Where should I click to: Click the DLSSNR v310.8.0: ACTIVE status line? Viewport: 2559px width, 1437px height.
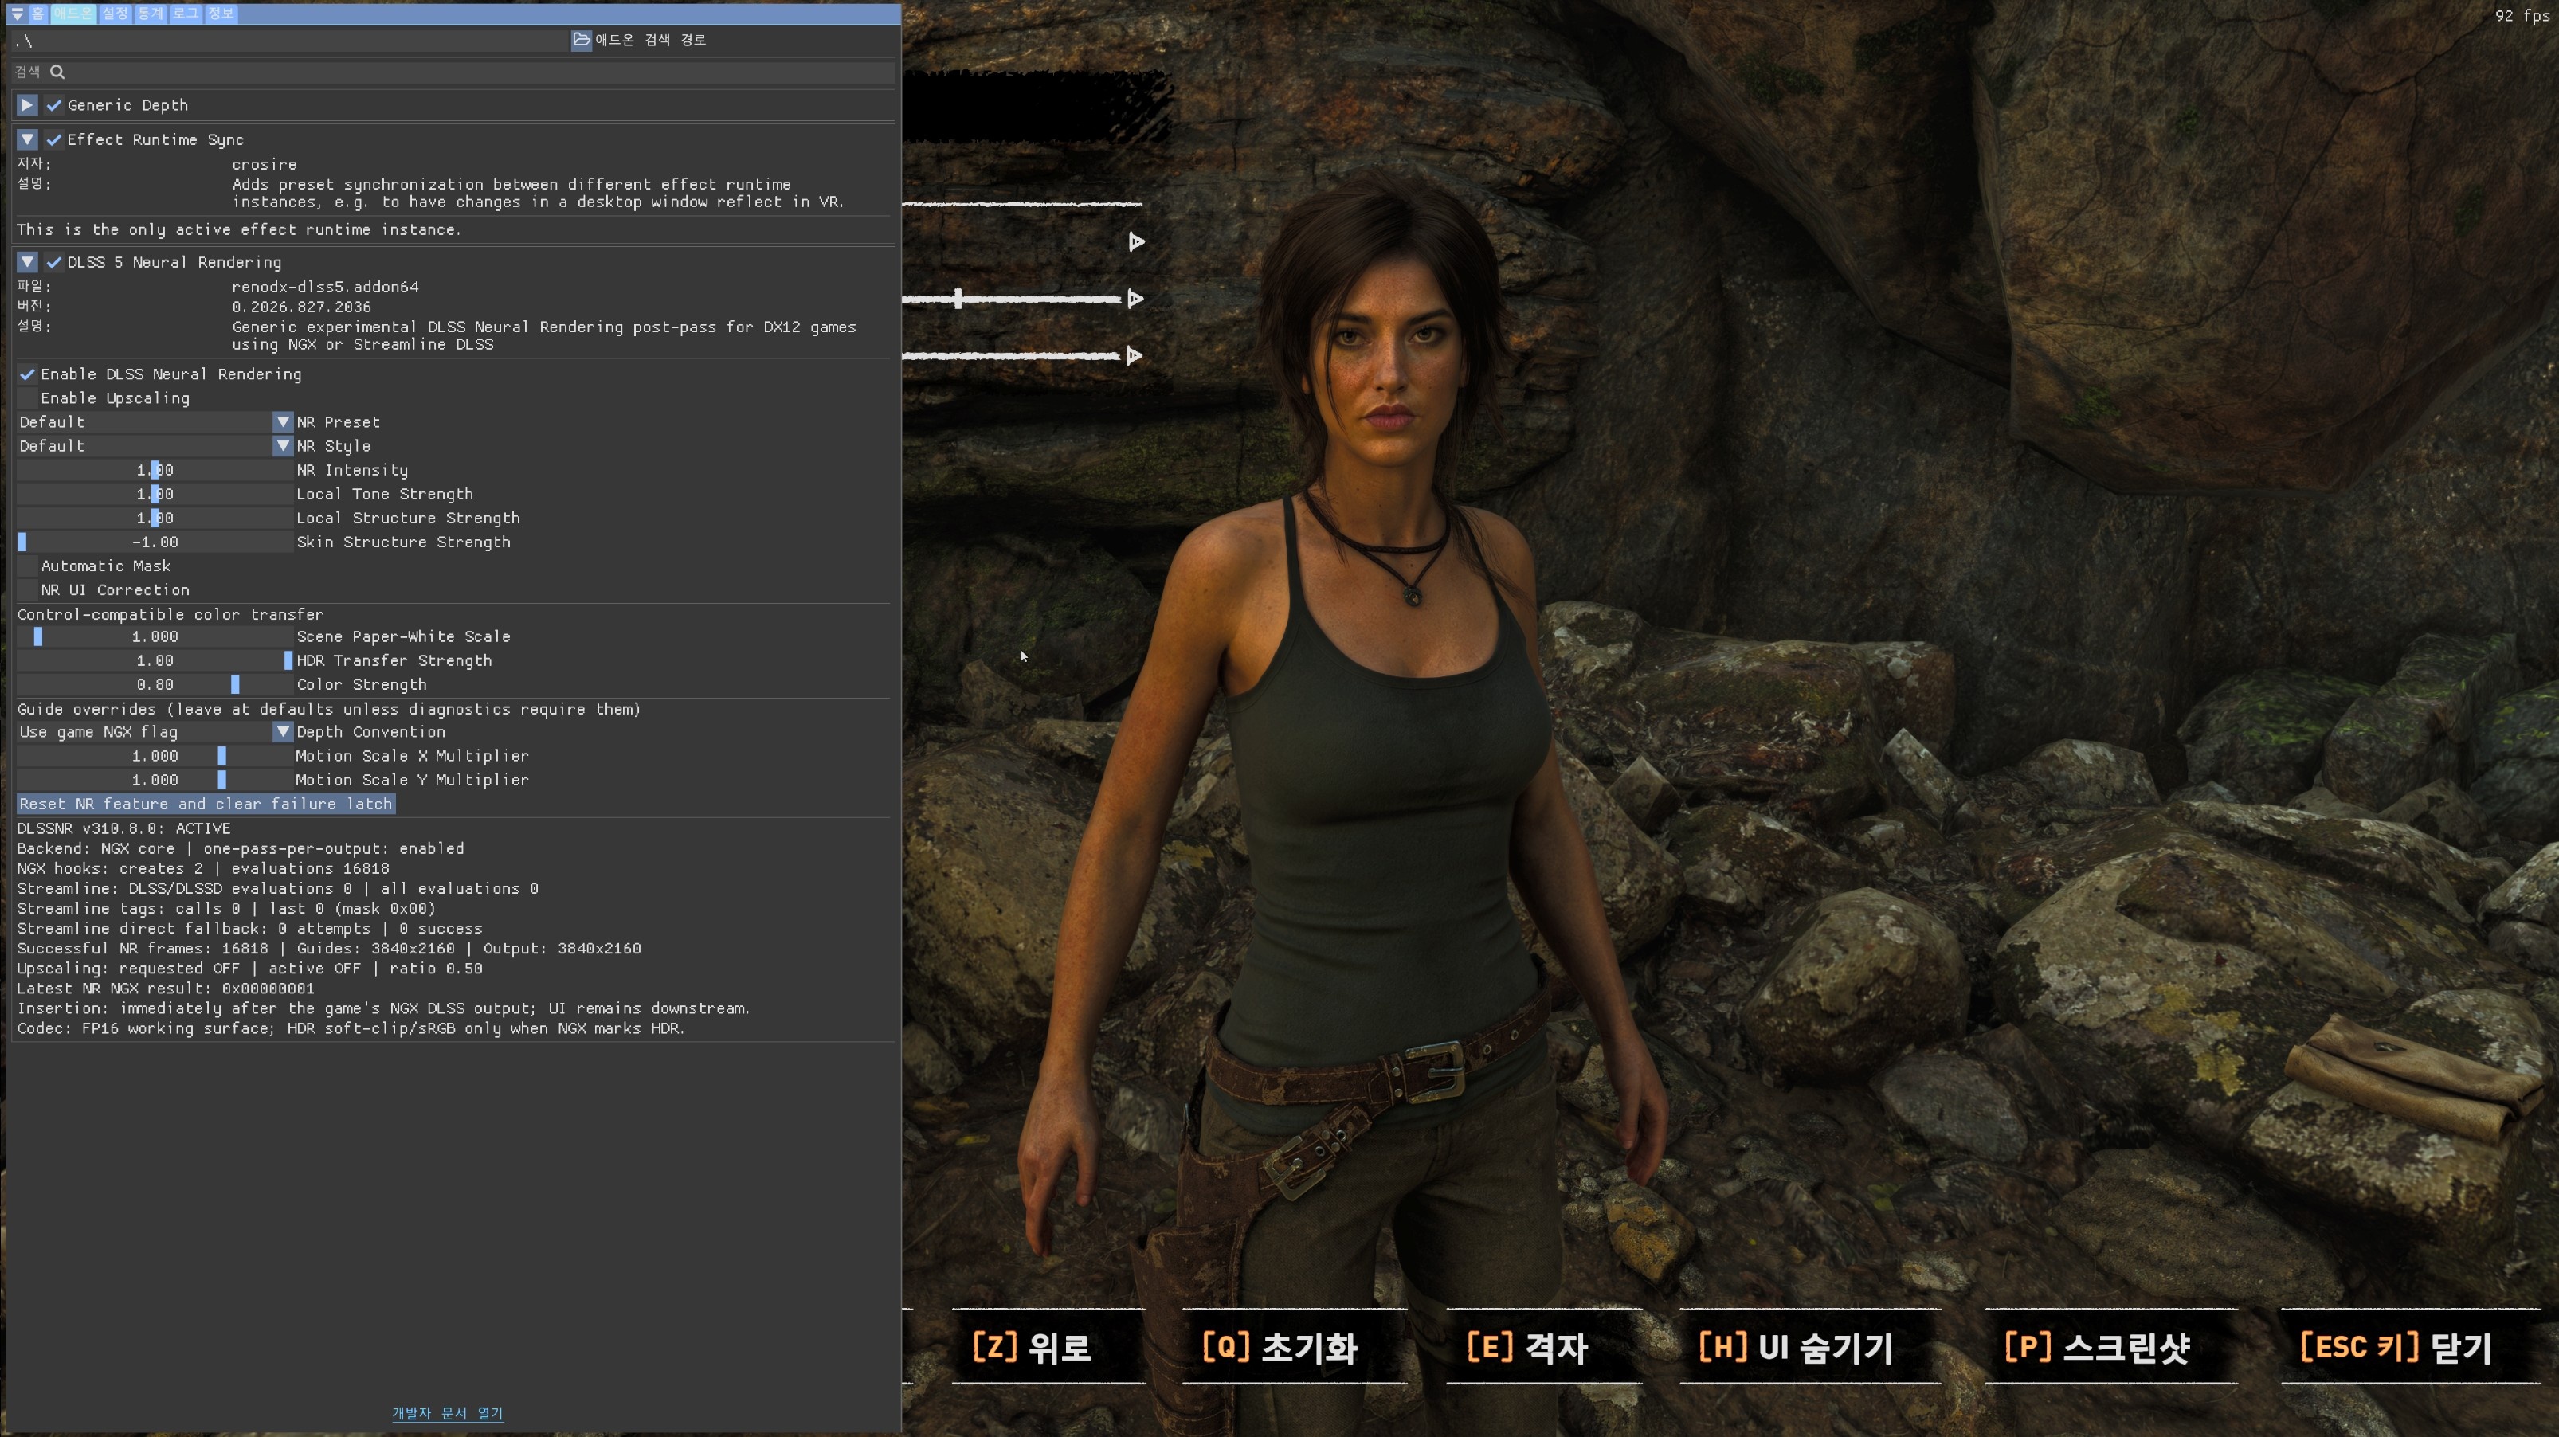click(124, 829)
